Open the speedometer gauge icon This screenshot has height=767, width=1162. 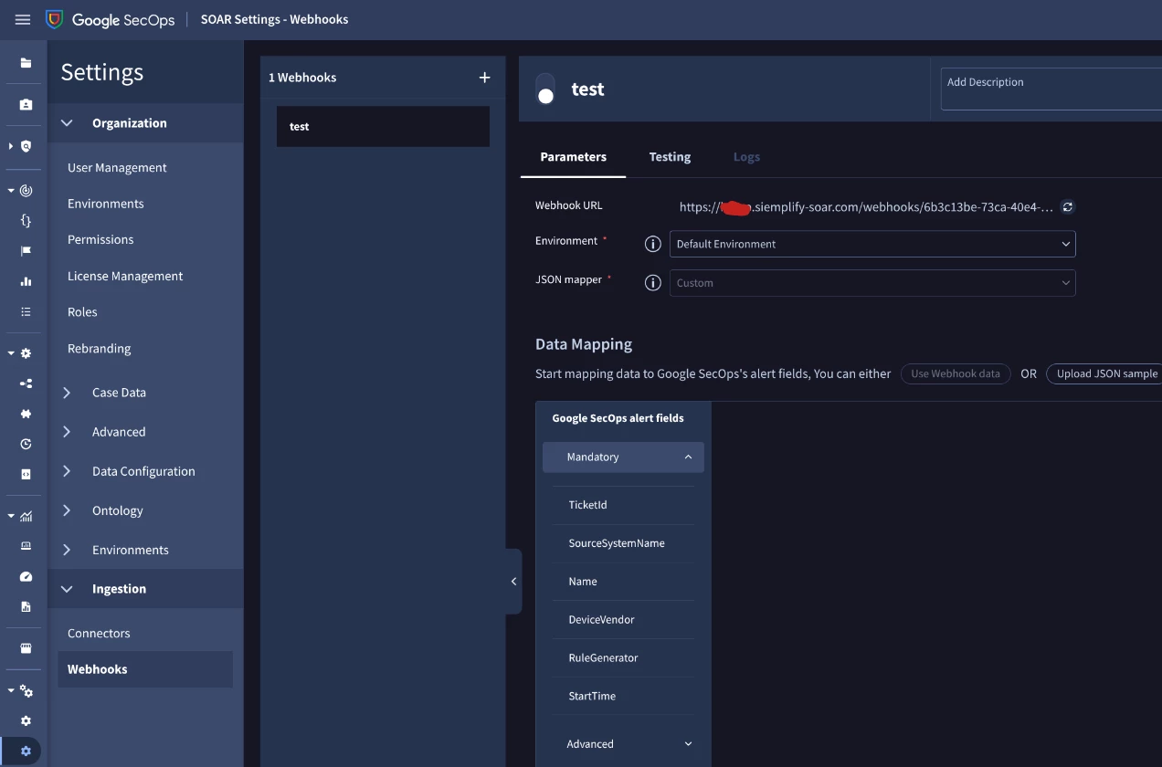click(x=26, y=576)
